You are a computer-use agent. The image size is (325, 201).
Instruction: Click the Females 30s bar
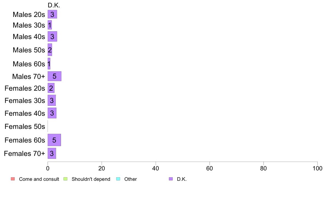pyautogui.click(x=52, y=100)
